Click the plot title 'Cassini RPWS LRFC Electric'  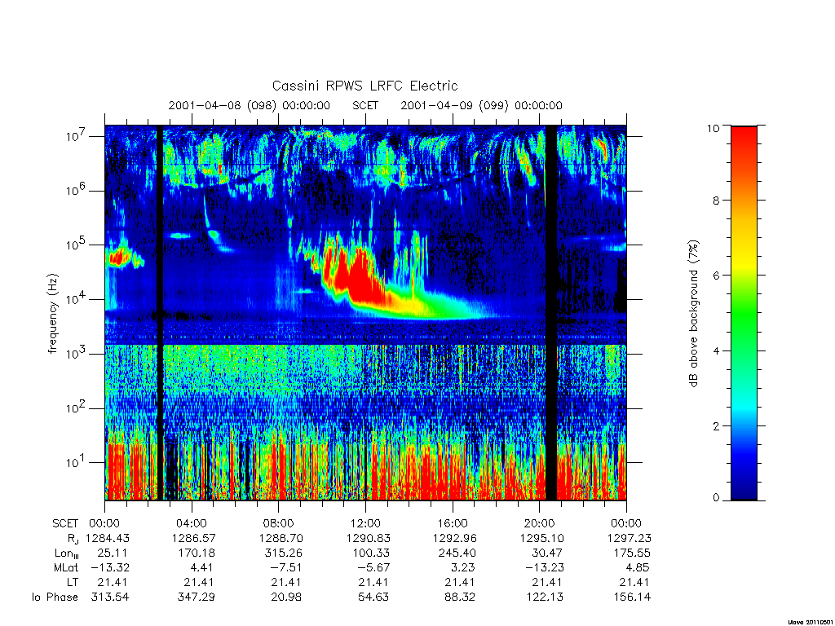coord(364,86)
